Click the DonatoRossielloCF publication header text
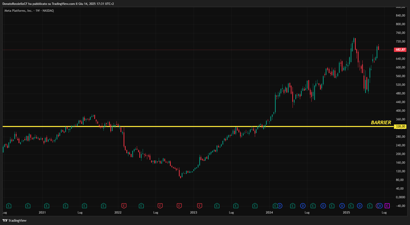 coord(58,4)
